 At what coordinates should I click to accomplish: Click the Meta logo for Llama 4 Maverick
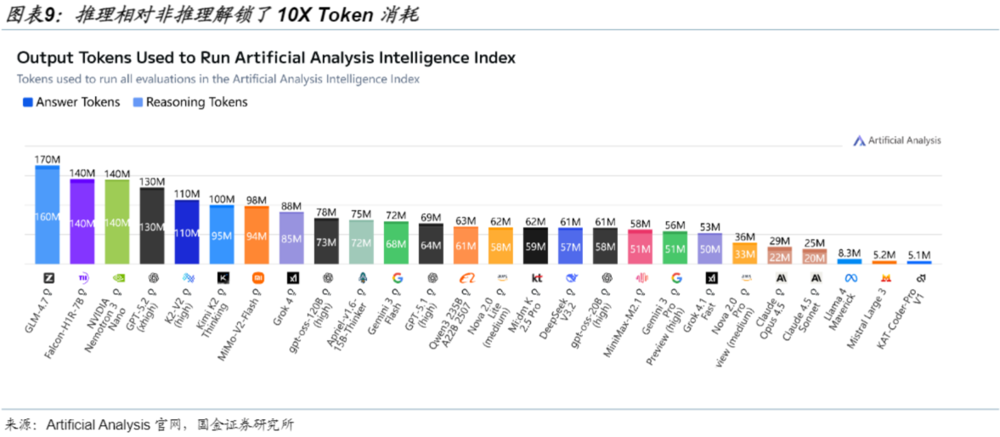coord(850,278)
